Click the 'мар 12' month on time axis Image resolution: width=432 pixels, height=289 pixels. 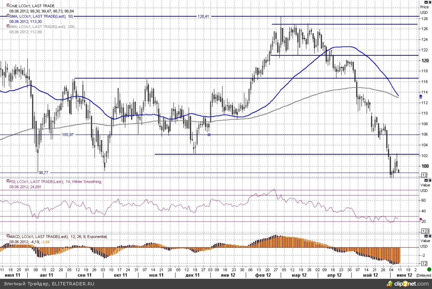[298, 276]
